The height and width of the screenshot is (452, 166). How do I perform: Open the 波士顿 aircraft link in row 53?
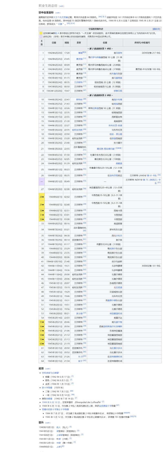pyautogui.click(x=79, y=313)
